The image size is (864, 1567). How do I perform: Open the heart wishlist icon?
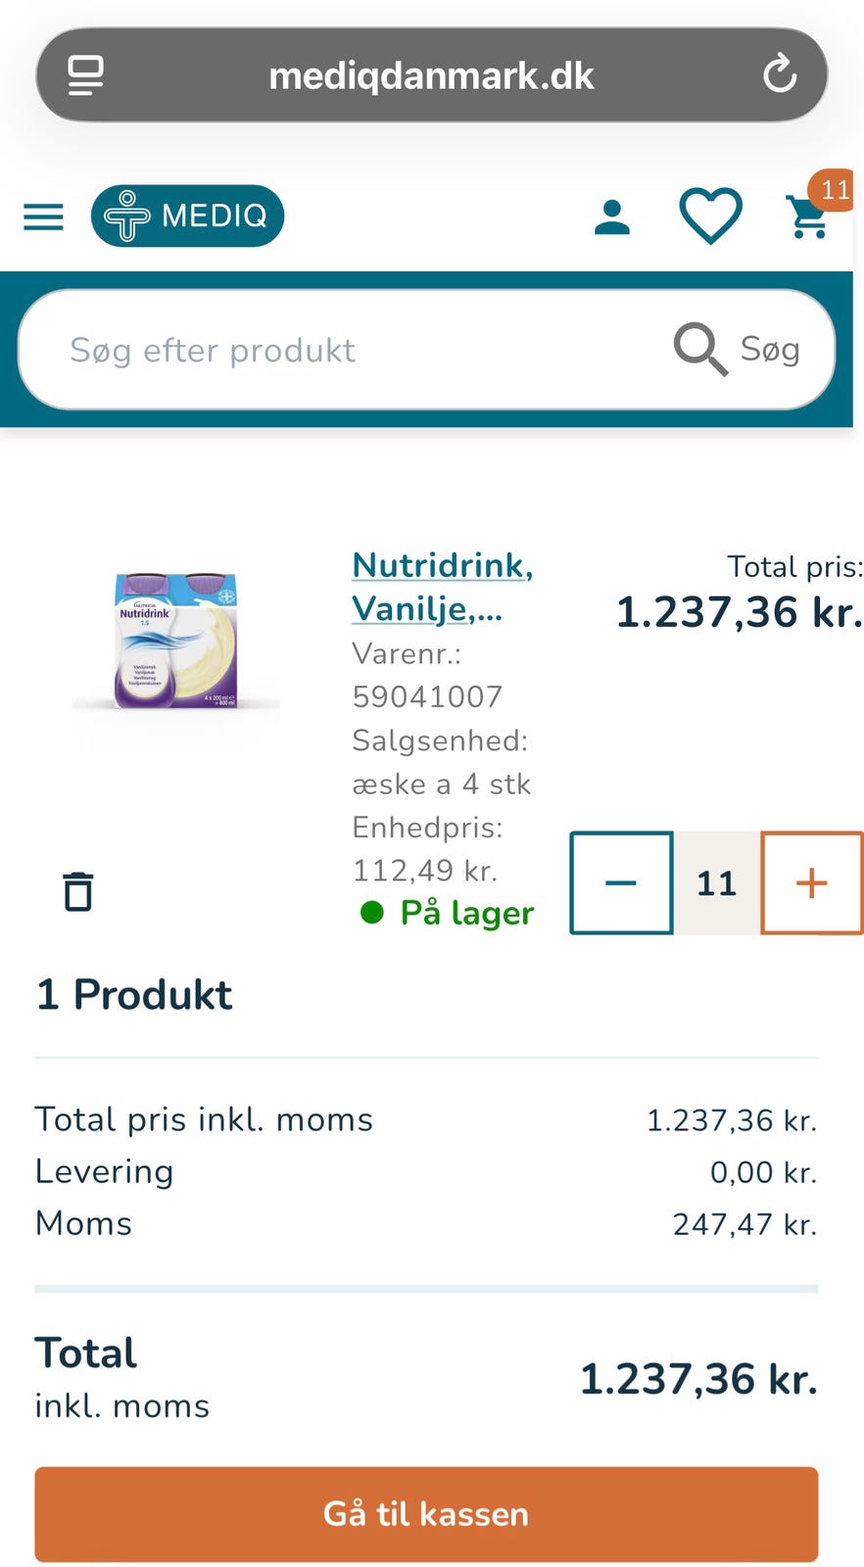pos(710,216)
